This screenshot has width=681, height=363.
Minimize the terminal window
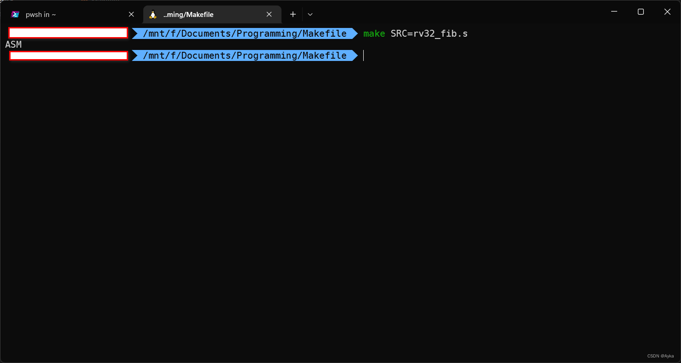click(x=614, y=12)
